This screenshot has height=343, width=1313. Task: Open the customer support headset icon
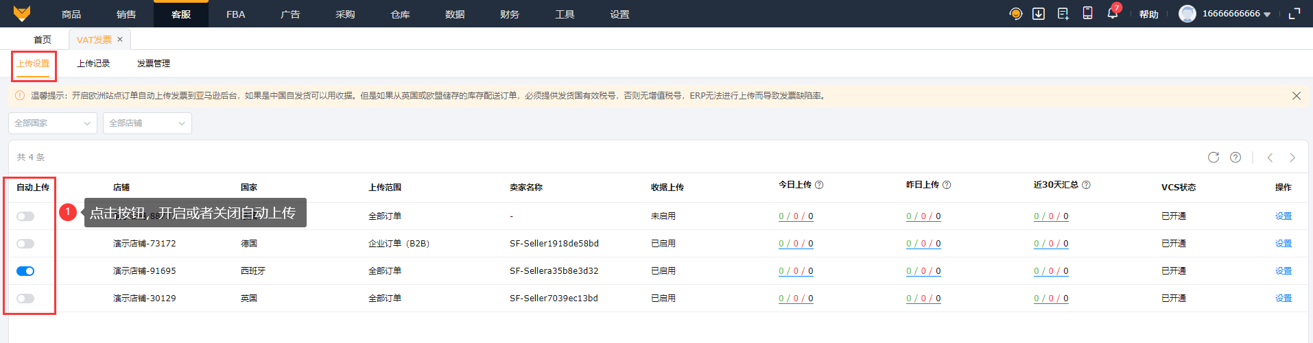(1015, 14)
